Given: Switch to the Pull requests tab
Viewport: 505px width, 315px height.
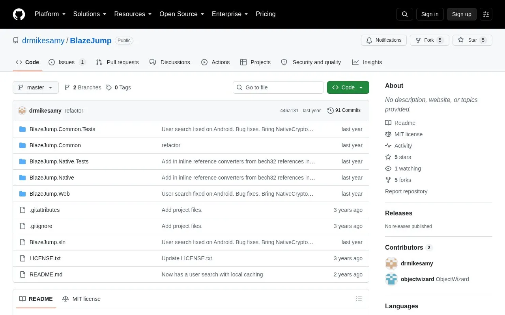Looking at the screenshot, I should [117, 62].
